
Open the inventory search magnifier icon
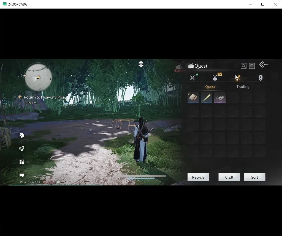(243, 66)
